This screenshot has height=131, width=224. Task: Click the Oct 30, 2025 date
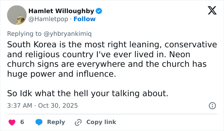[58, 105]
